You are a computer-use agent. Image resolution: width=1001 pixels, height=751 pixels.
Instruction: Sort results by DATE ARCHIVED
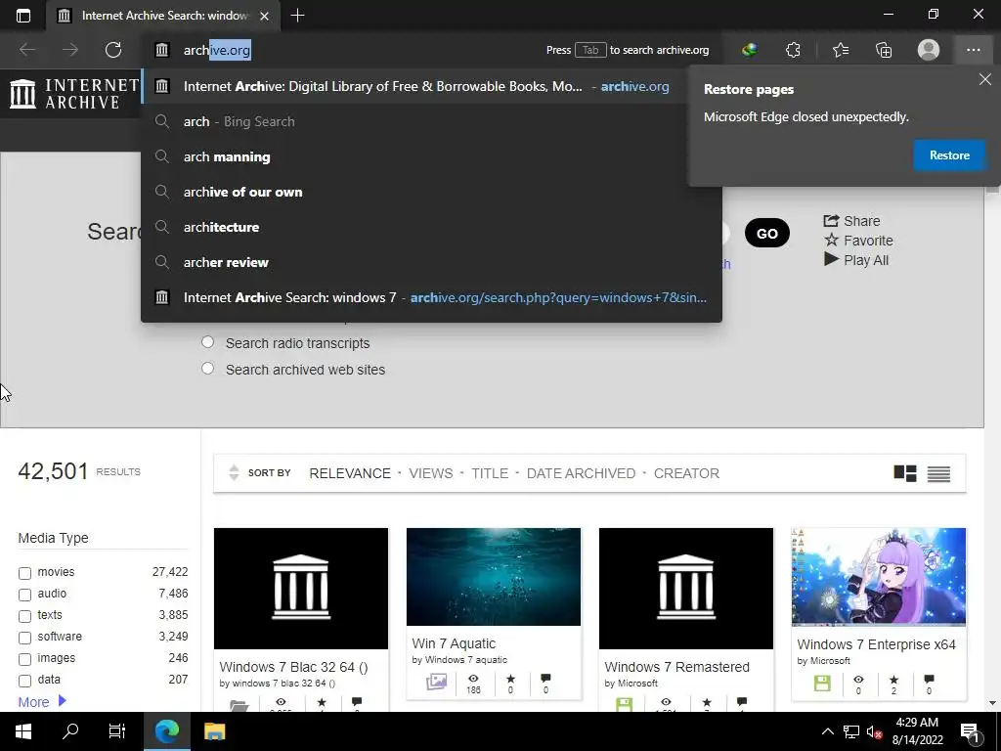click(581, 473)
